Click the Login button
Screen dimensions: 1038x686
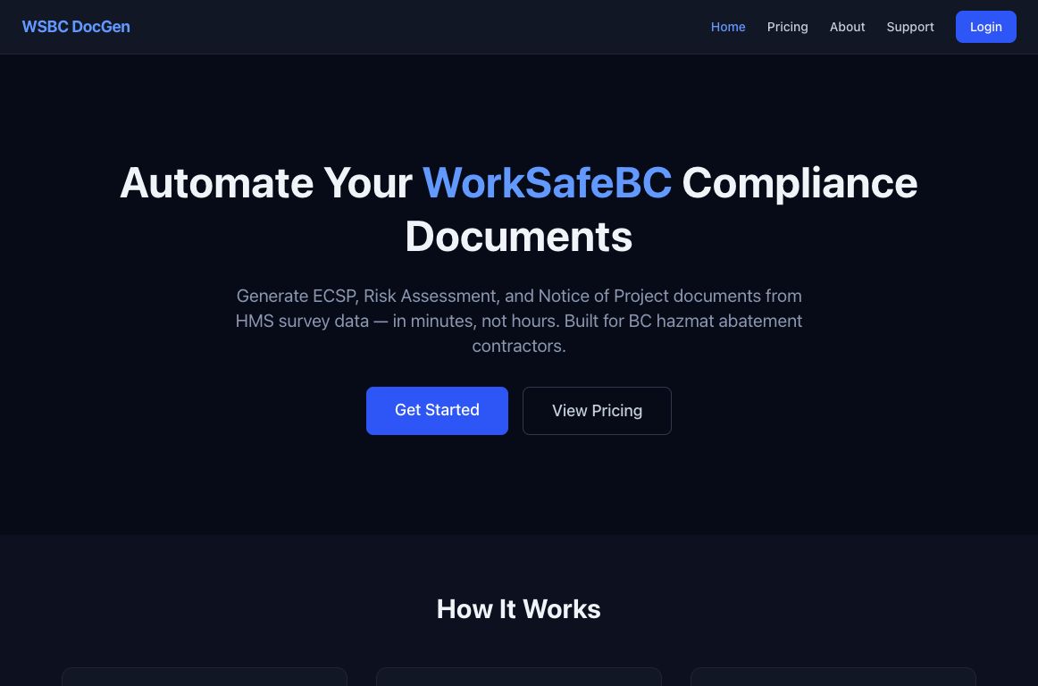click(985, 27)
